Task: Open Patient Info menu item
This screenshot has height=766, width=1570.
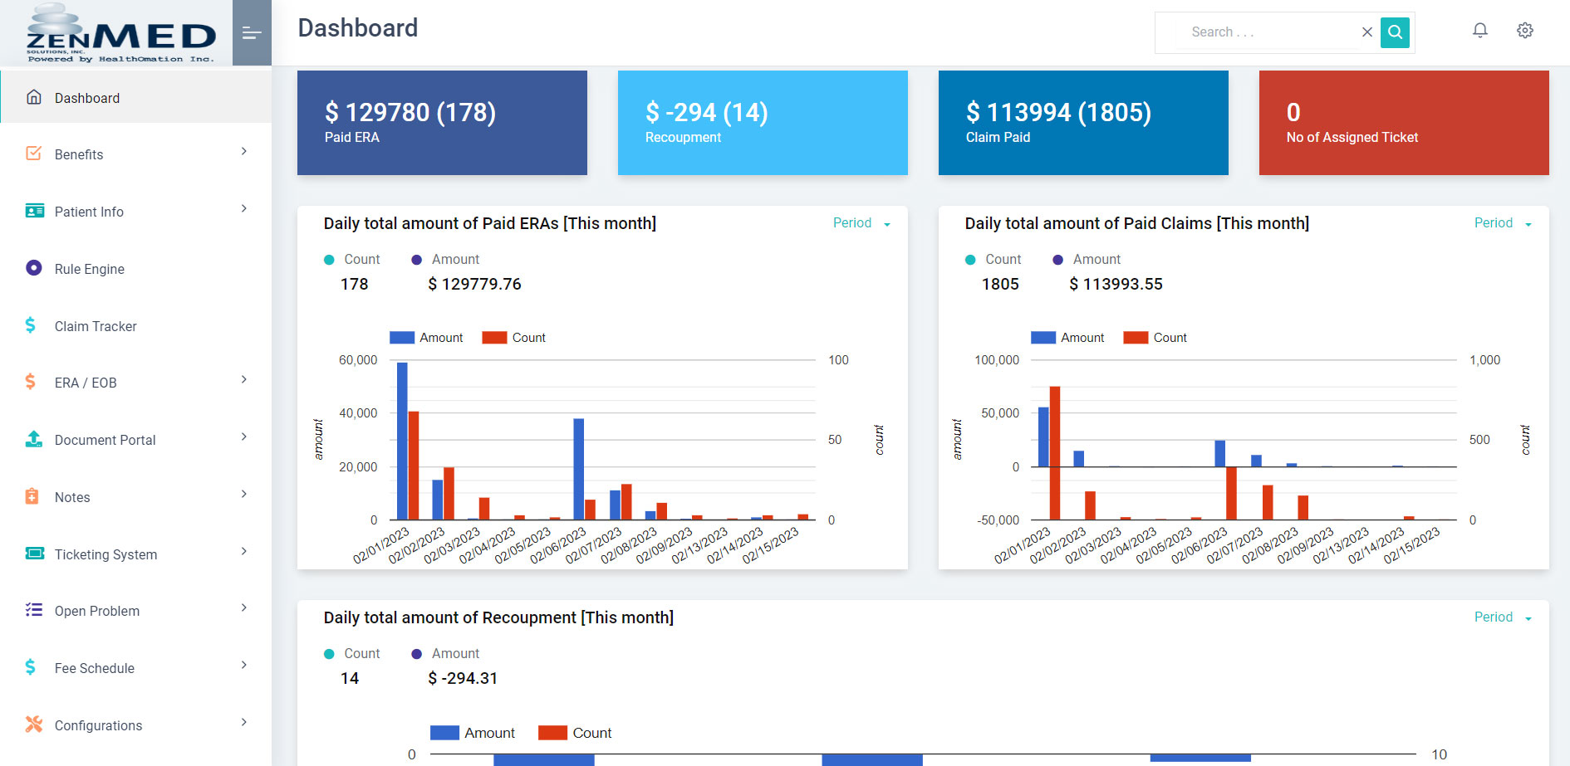Action: 135,212
